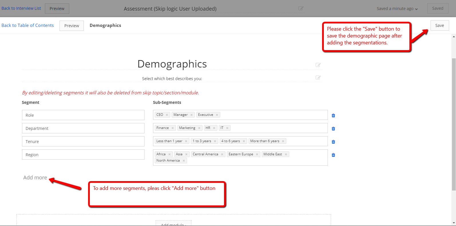Remove the IT sub-segment tag
Screen dimensions: 456x226
227,128
